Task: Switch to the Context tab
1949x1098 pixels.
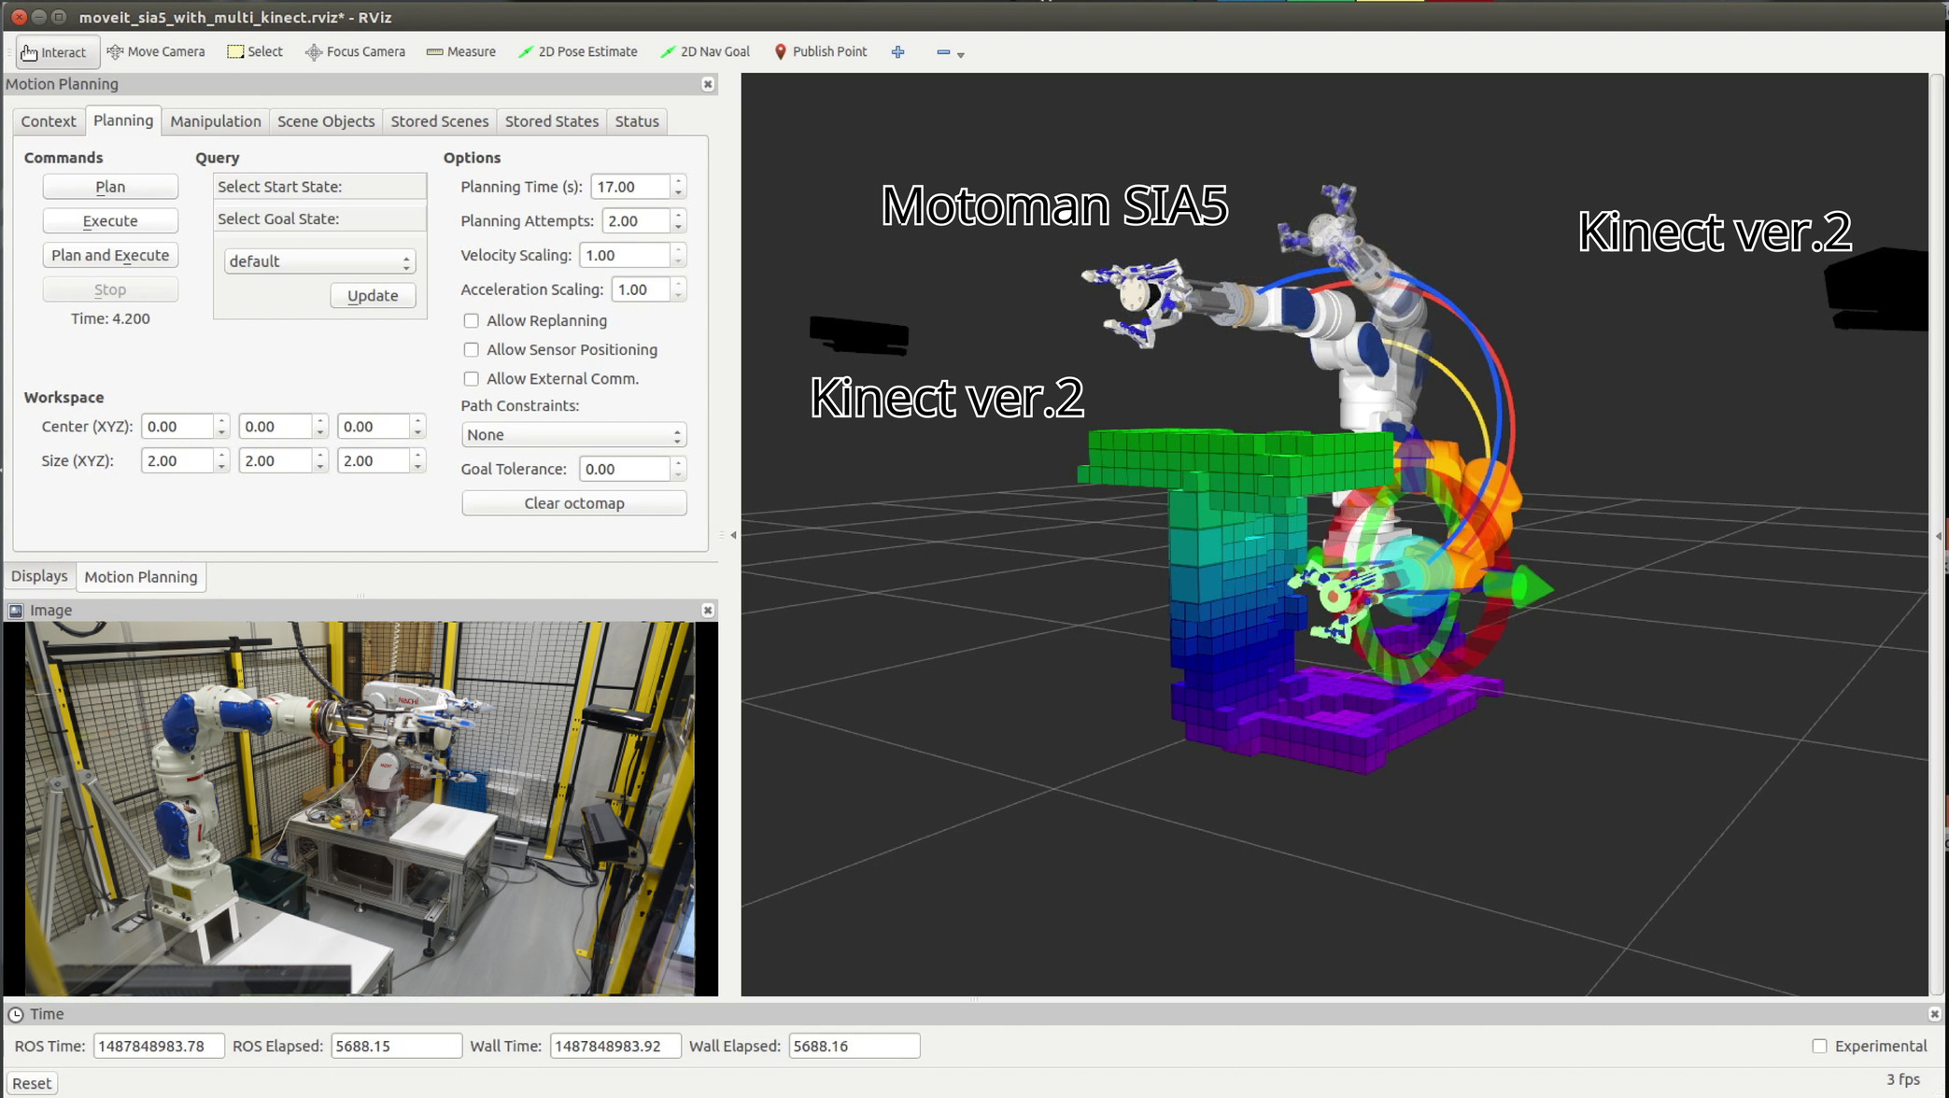Action: [x=49, y=121]
